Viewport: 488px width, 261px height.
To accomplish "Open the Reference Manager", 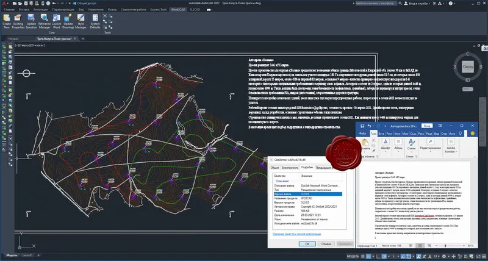I will click(x=44, y=21).
